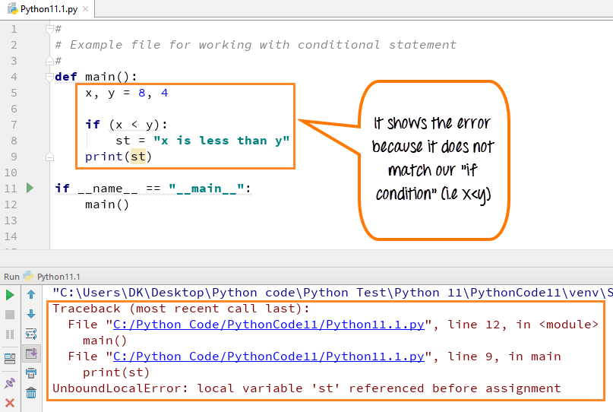Viewport: 613px width, 412px height.
Task: Click the Restore Layout icon in Run panel
Action: click(x=10, y=358)
